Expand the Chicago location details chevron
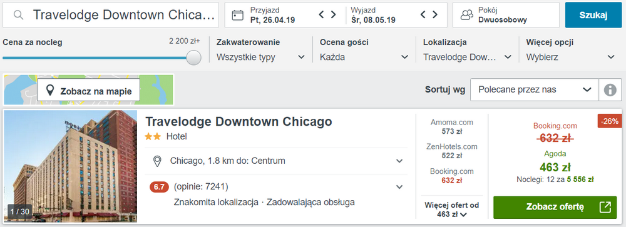 click(399, 161)
